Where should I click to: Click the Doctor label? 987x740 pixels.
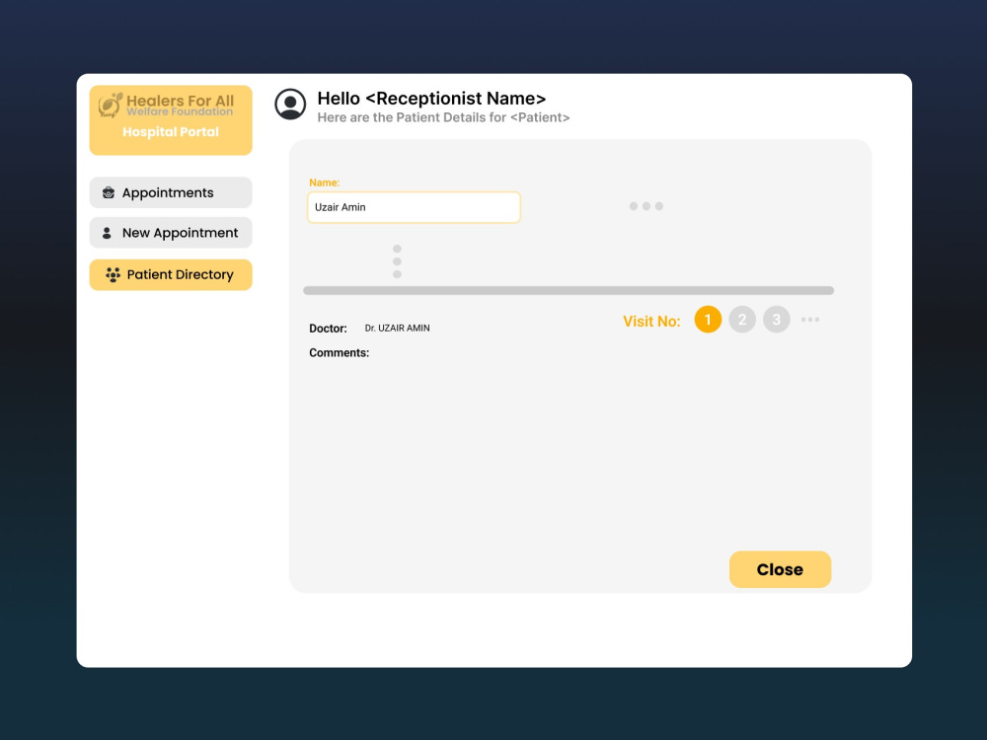tap(328, 329)
